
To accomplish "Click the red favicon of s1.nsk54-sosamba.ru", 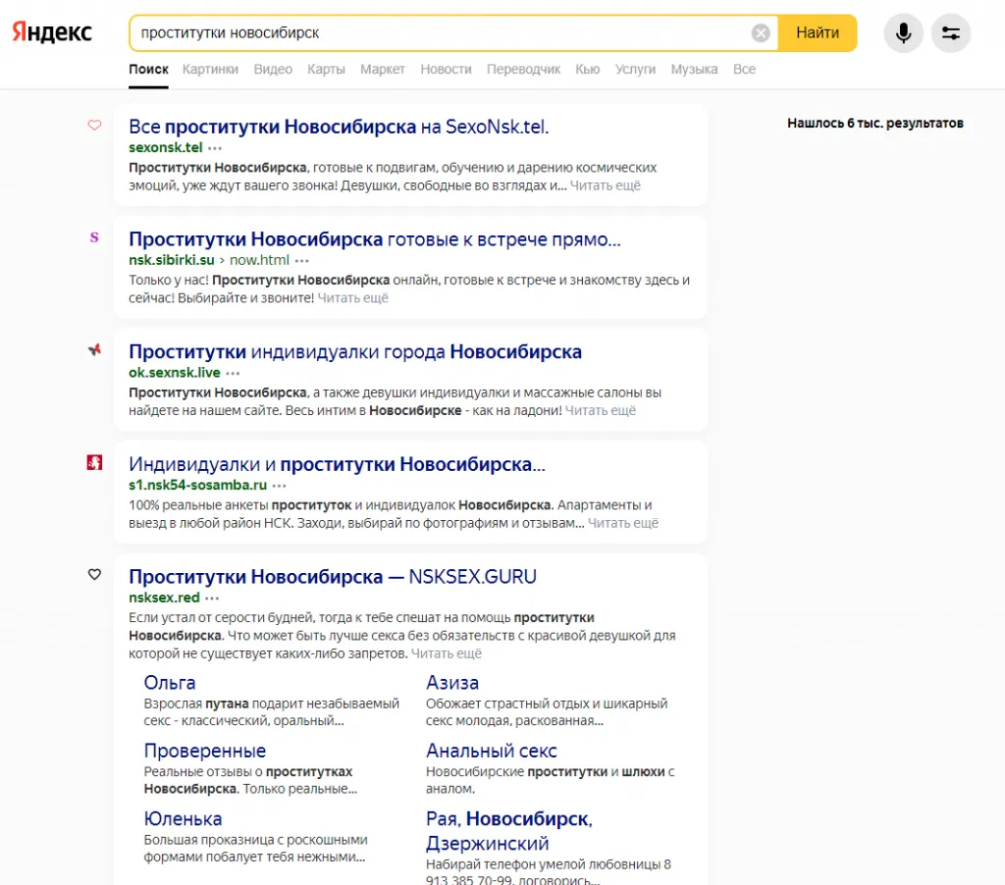I will 94,462.
